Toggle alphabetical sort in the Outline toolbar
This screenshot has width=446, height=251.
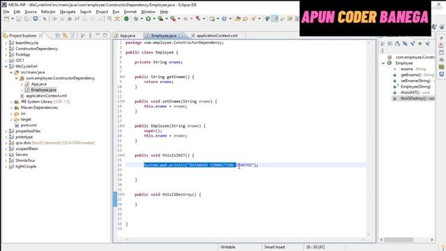(397, 43)
